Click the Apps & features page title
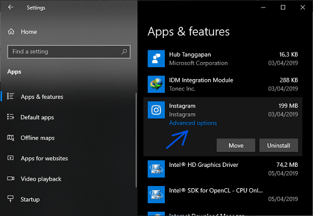The height and width of the screenshot is (216, 313). coord(188,32)
